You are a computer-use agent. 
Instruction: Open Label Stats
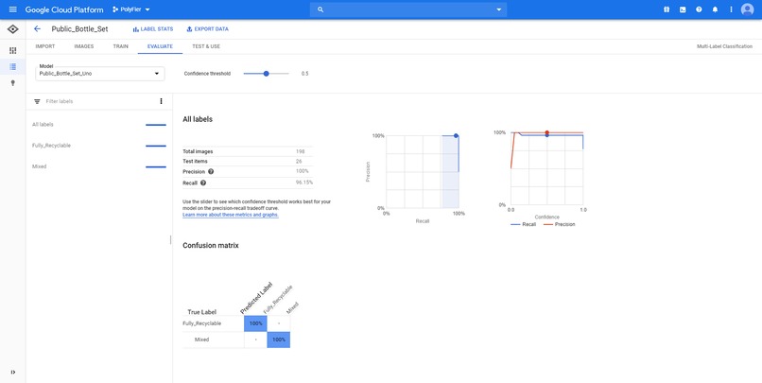152,29
